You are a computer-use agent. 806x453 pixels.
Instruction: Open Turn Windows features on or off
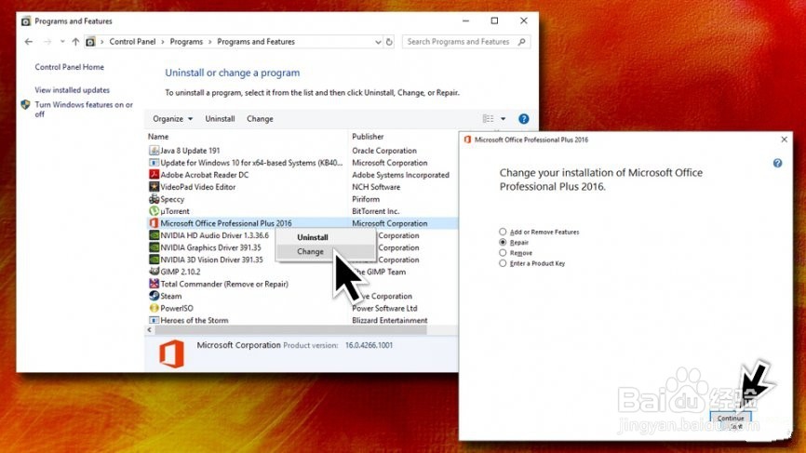(84, 110)
